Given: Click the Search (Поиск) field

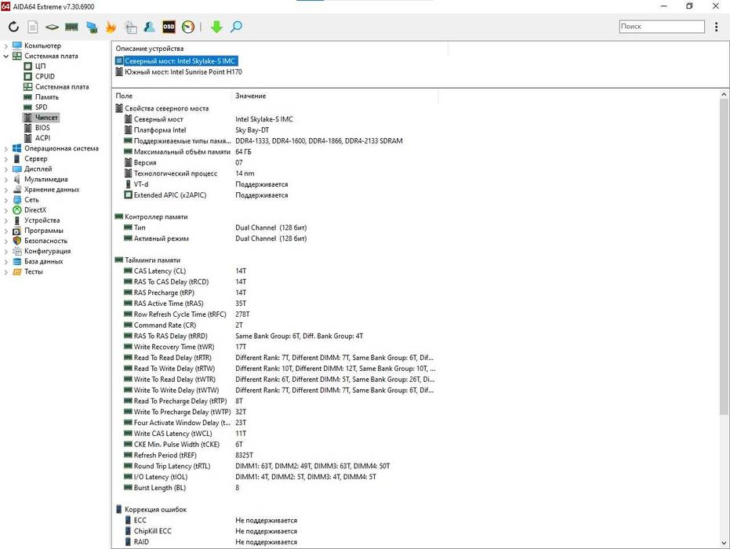Looking at the screenshot, I should click(662, 27).
